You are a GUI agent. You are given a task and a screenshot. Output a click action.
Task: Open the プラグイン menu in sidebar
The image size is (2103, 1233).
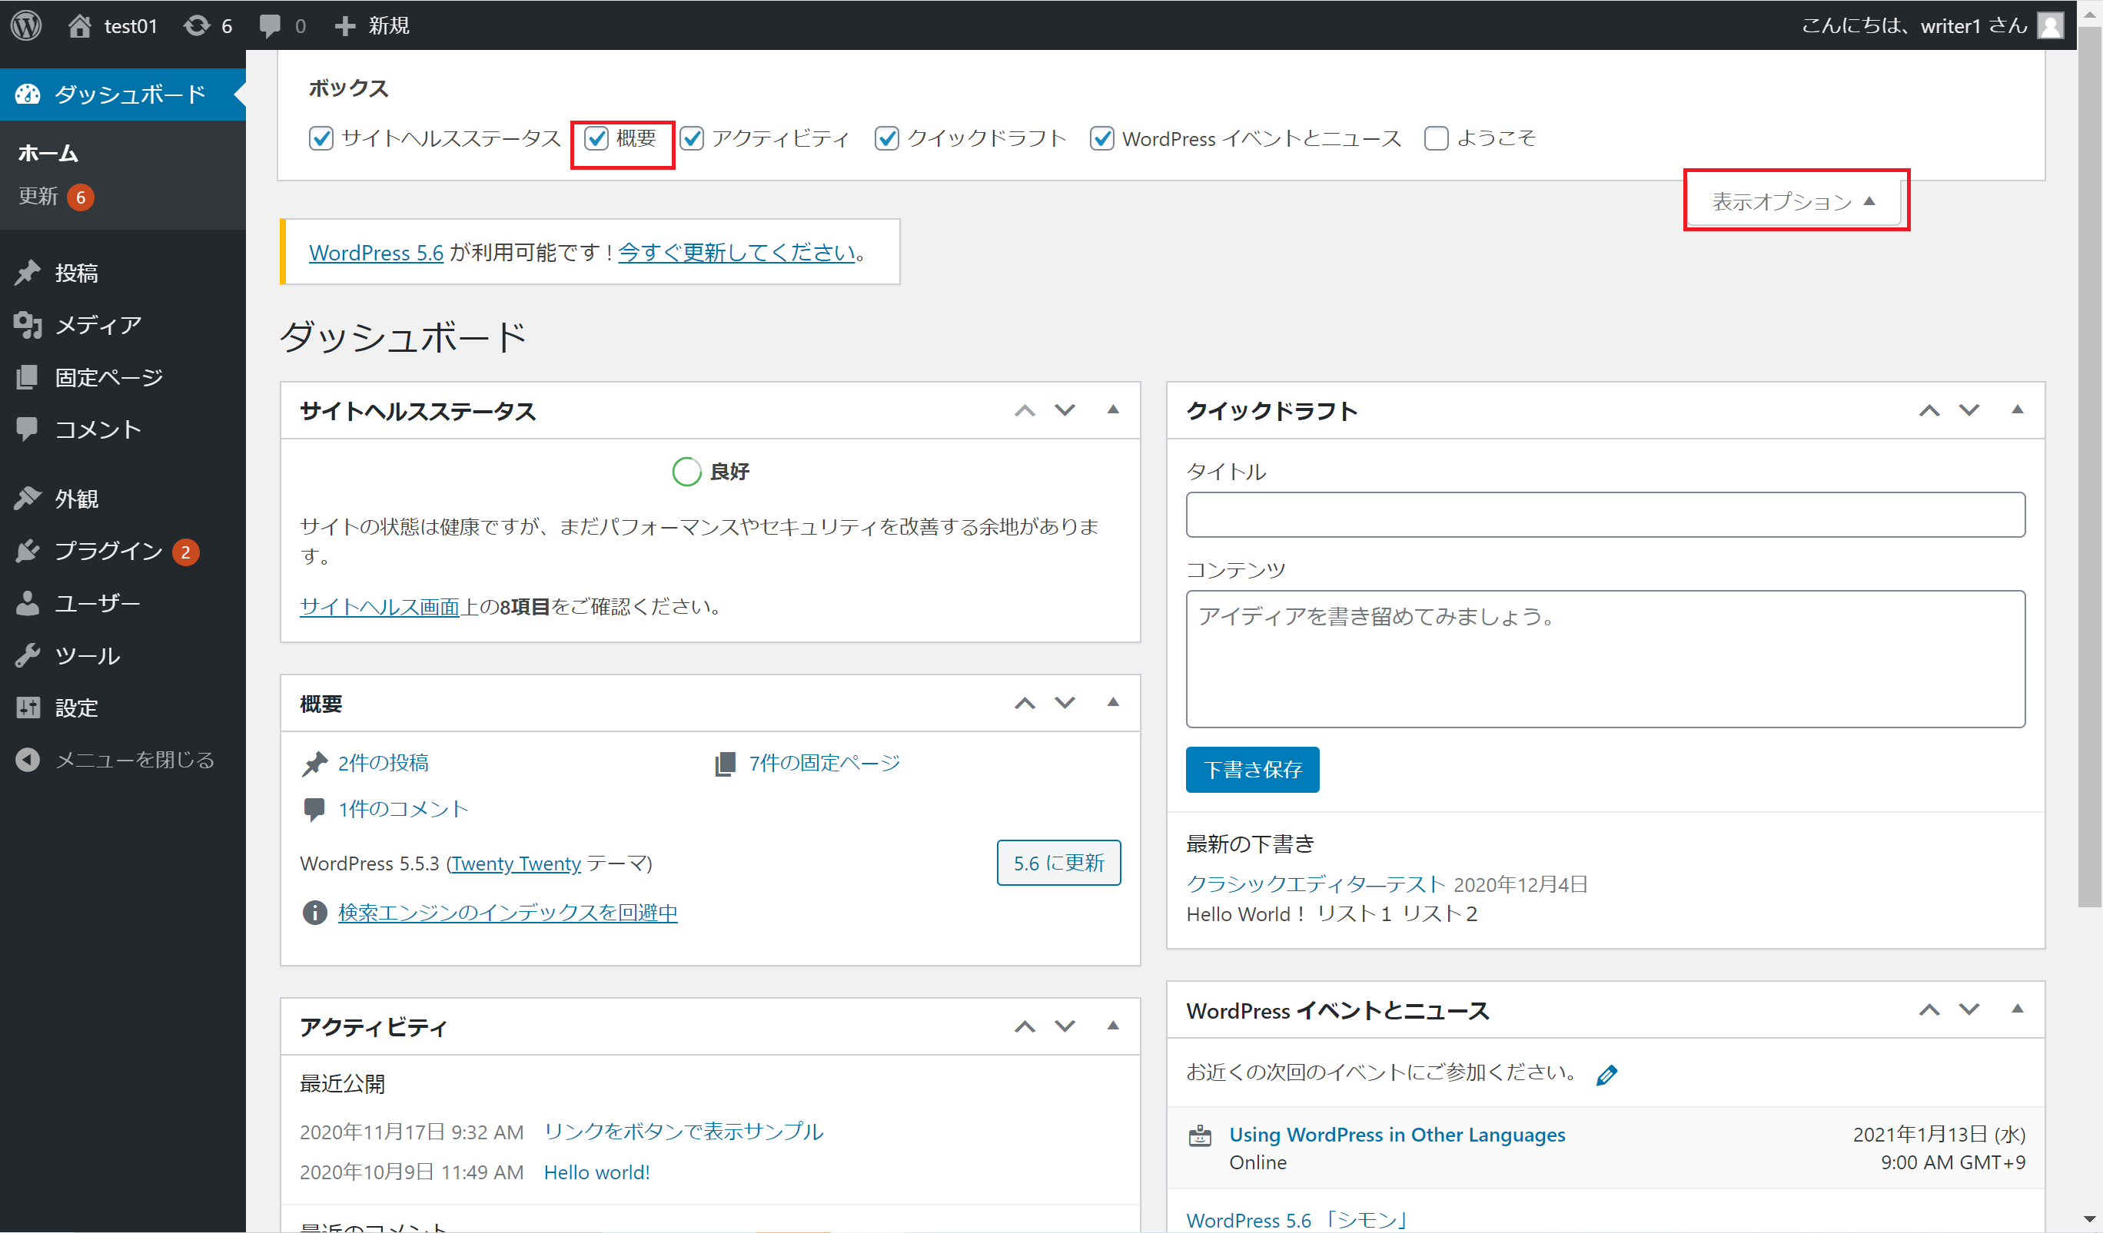click(108, 551)
